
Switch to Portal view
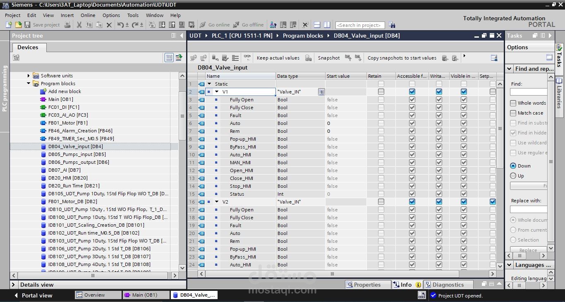click(33, 295)
